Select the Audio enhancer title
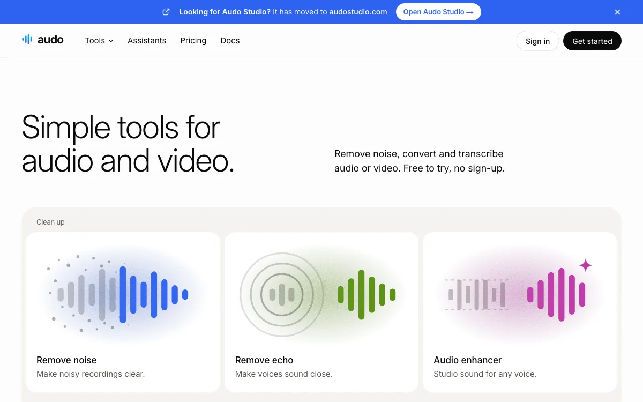The width and height of the screenshot is (643, 402). [468, 360]
